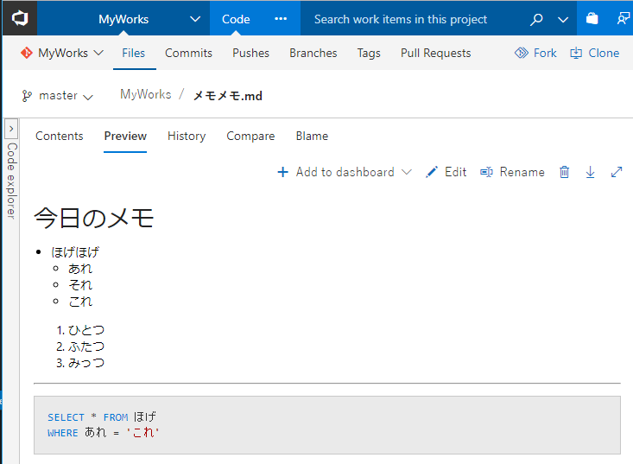The image size is (633, 464).
Task: Switch to the Blame tab
Action: [x=312, y=136]
